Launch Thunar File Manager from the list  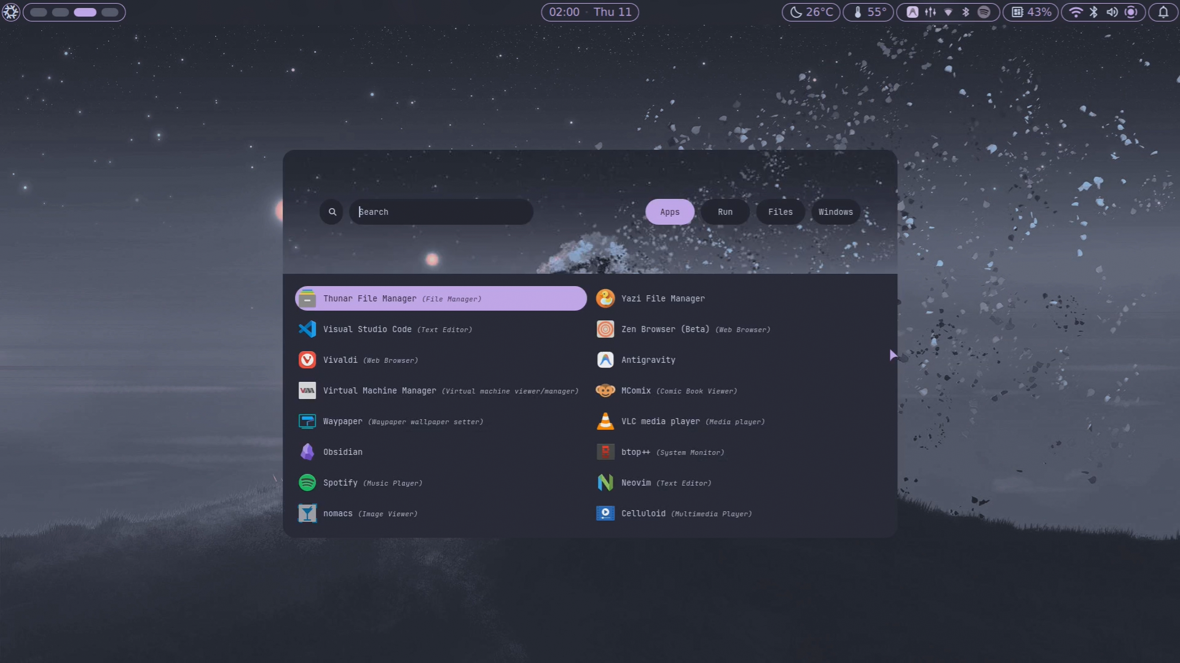coord(441,298)
